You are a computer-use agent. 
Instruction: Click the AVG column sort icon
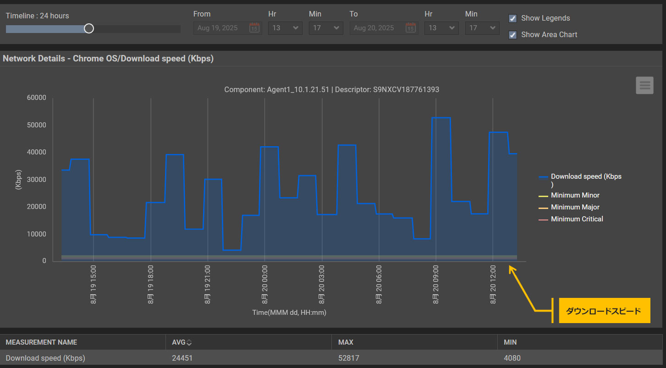(x=189, y=342)
